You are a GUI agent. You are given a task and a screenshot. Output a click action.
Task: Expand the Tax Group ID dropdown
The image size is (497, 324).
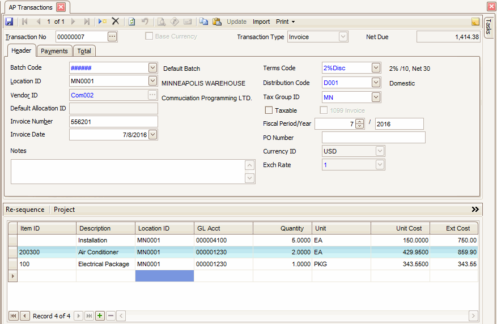coord(376,97)
